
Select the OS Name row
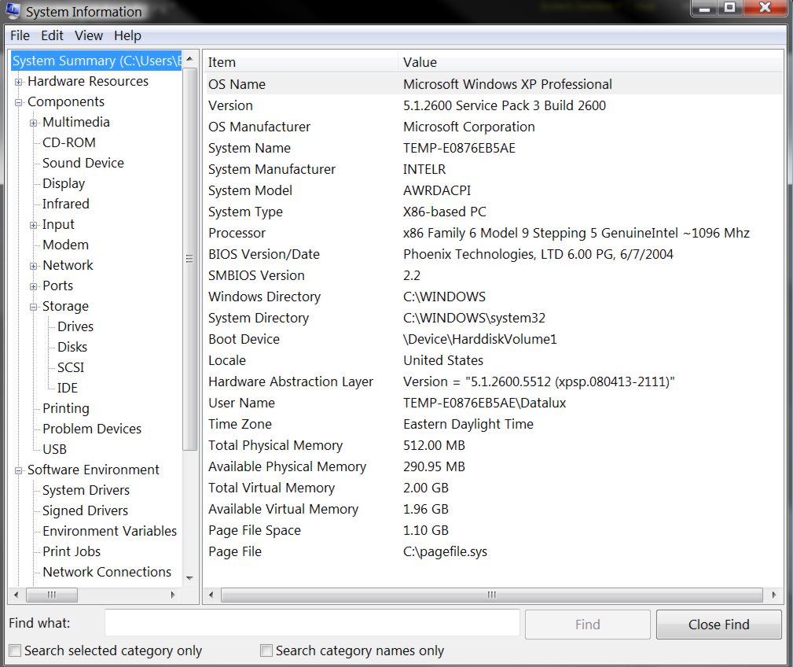coord(494,84)
